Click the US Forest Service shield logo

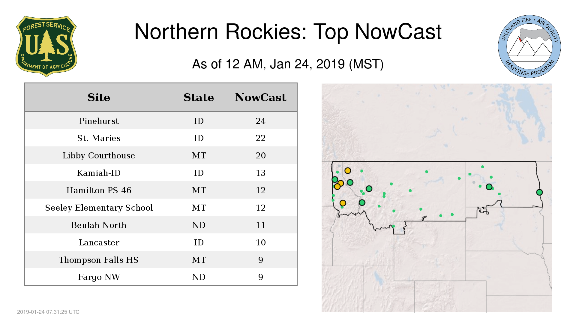tap(46, 46)
